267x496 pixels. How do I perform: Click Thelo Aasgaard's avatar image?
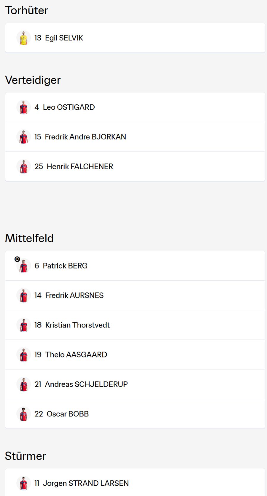[x=24, y=354]
